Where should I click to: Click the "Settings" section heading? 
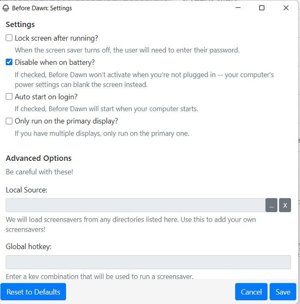20,24
